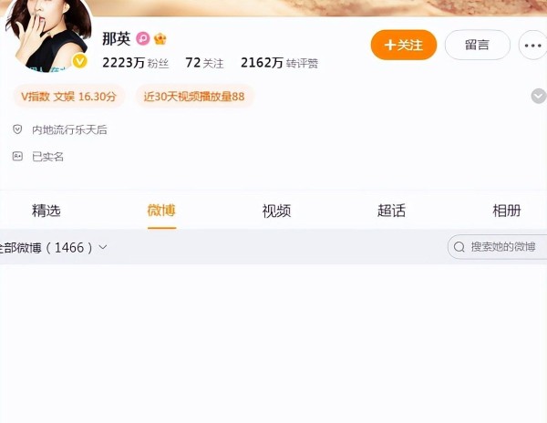547x423 pixels.
Task: Open the 全部微博 (1466) filter dropdown
Action: point(53,248)
